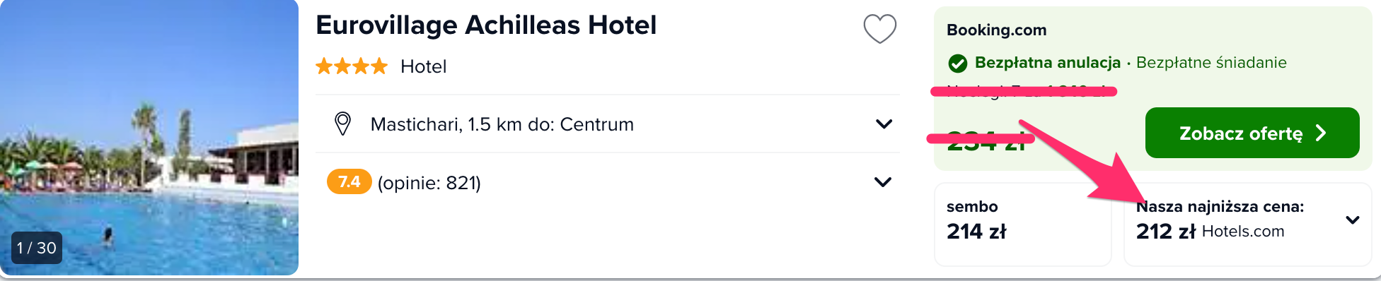1381x281 pixels.
Task: Click the orange 7.4 rating badge
Action: pos(349,181)
